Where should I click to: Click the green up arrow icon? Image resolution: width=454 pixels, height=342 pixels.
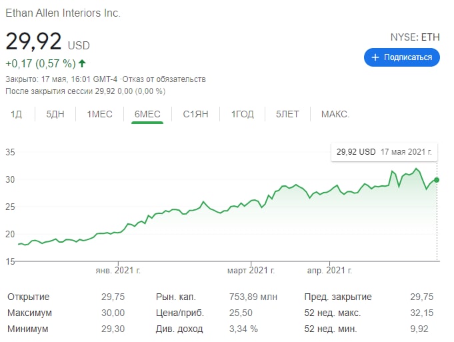coord(82,63)
